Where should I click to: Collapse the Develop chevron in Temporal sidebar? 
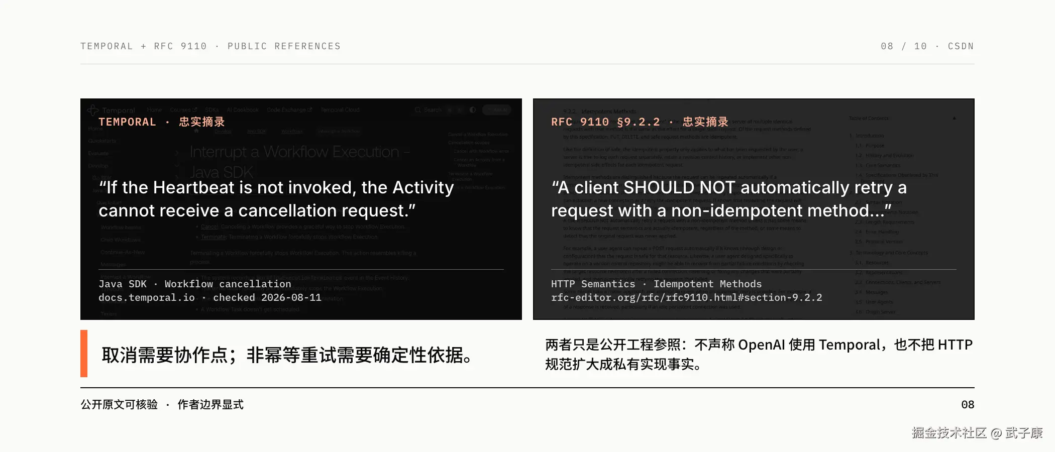click(x=177, y=165)
